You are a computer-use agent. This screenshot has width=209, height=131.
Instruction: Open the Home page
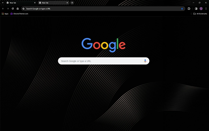pos(18,9)
